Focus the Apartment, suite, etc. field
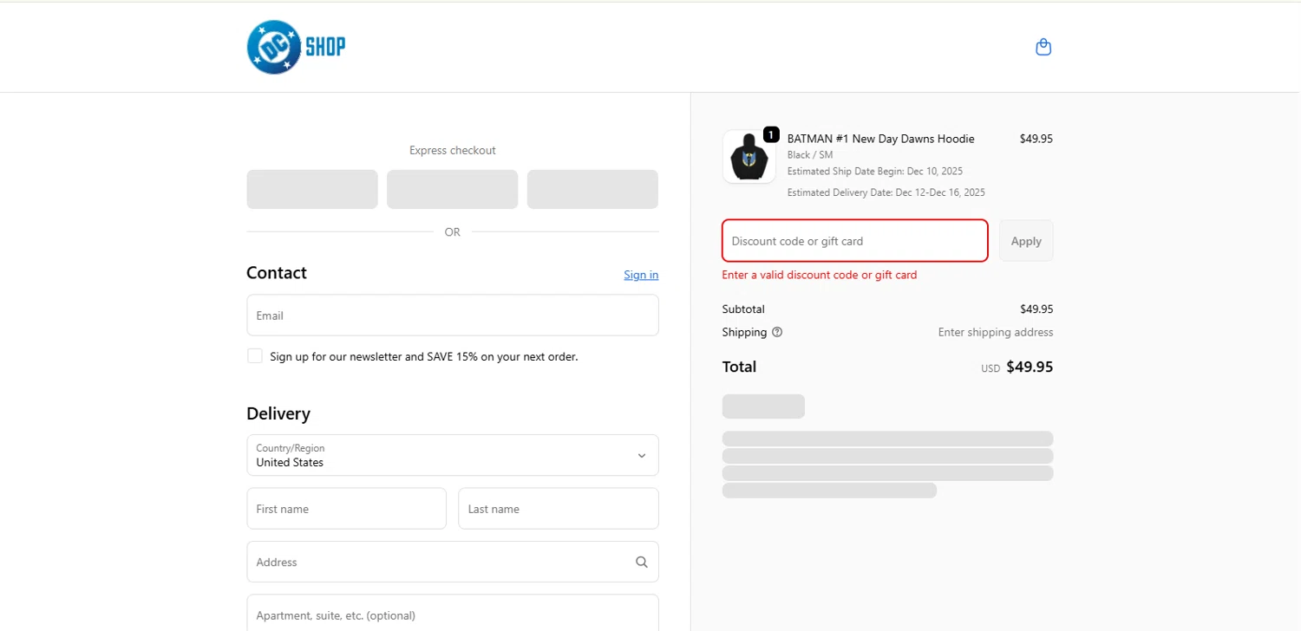Image resolution: width=1301 pixels, height=631 pixels. pyautogui.click(x=453, y=614)
